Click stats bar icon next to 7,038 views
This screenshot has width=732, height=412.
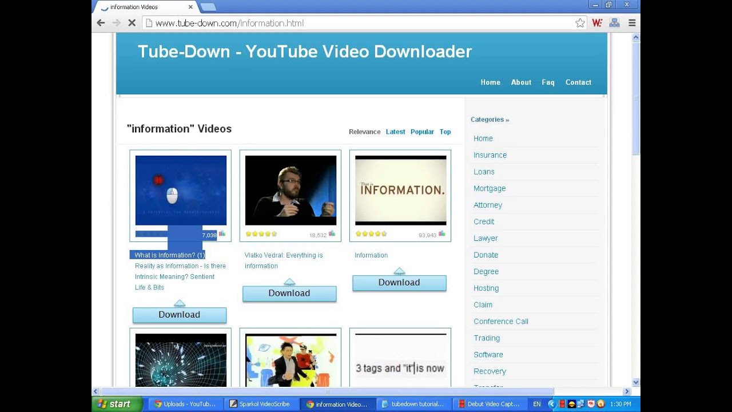click(222, 234)
